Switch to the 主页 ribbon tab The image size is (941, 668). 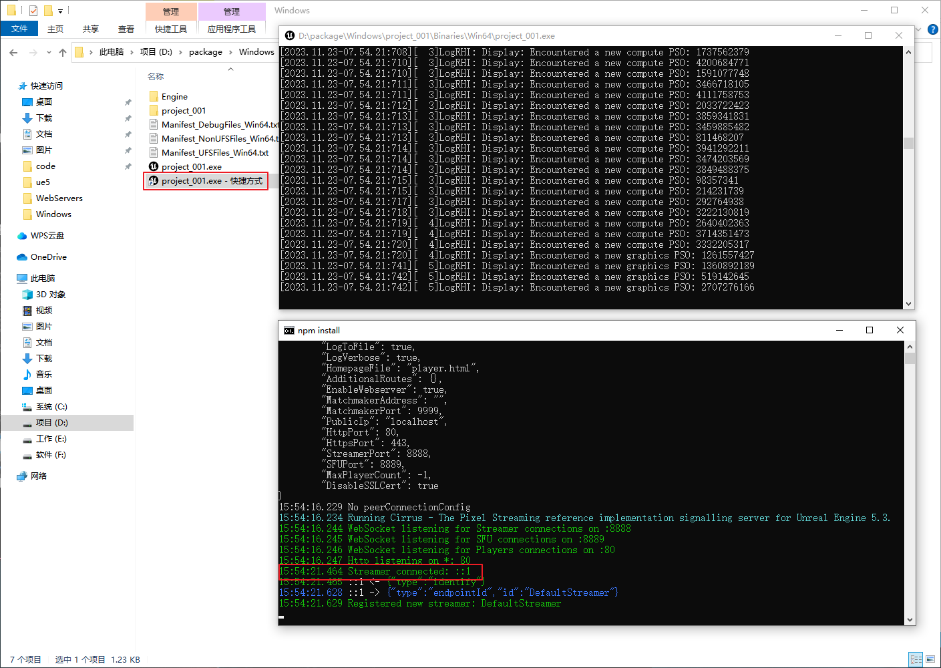(55, 29)
